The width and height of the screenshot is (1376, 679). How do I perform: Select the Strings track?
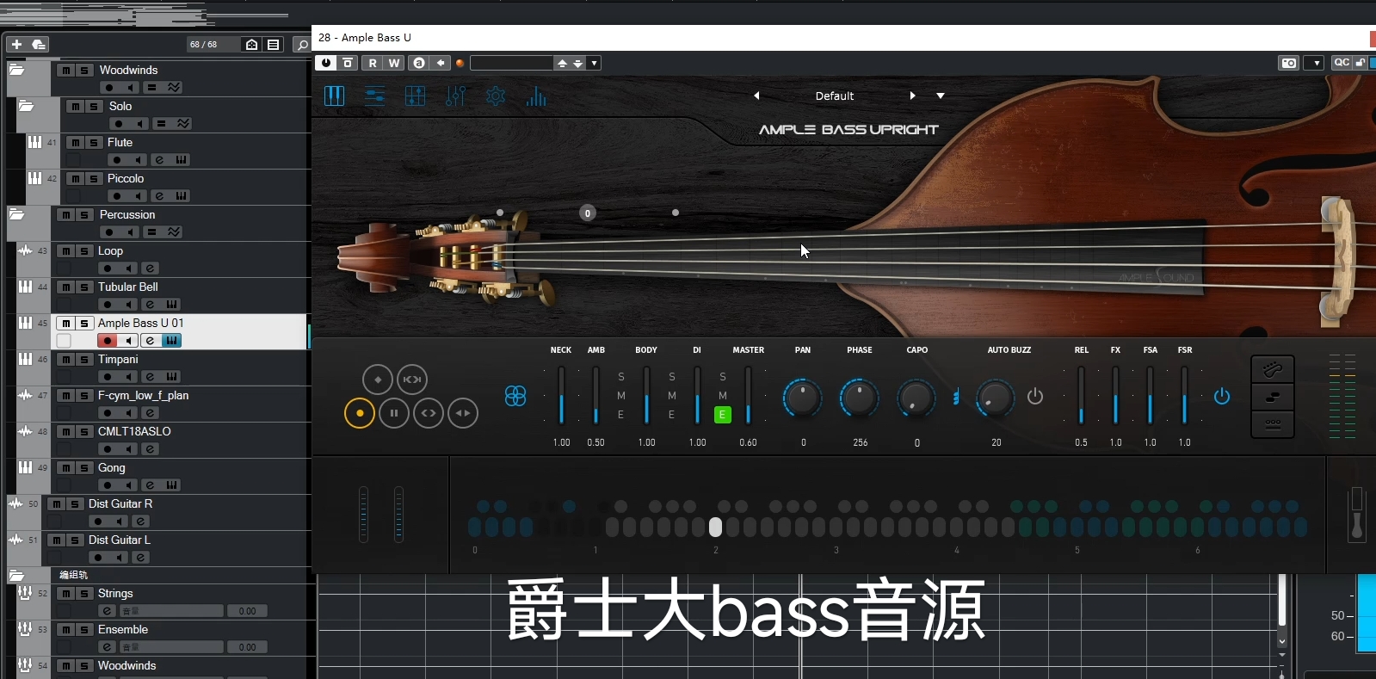click(115, 593)
